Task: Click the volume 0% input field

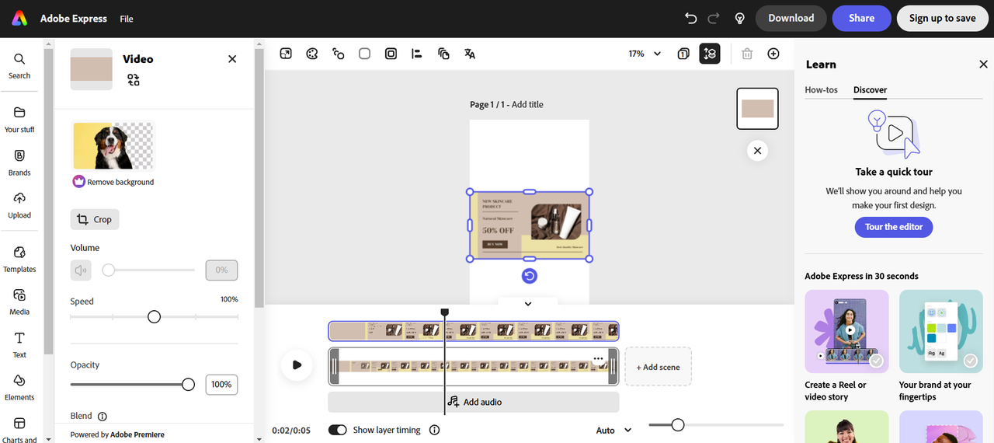Action: tap(221, 270)
